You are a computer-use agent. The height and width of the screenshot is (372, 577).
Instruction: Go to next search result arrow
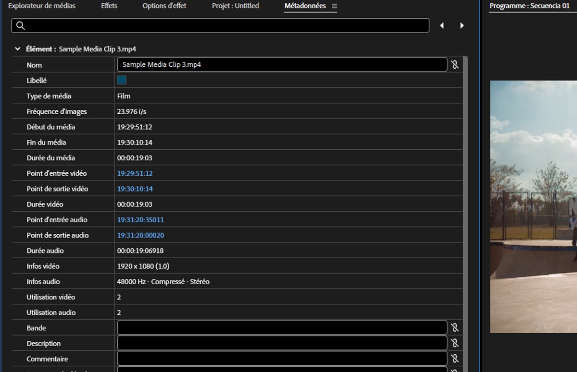(462, 26)
